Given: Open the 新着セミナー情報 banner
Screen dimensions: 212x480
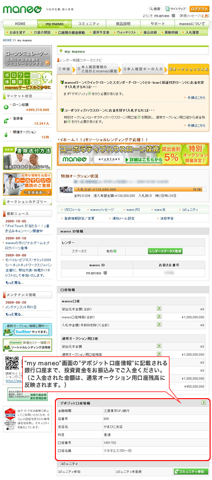Looking at the screenshot, I should click(27, 345).
